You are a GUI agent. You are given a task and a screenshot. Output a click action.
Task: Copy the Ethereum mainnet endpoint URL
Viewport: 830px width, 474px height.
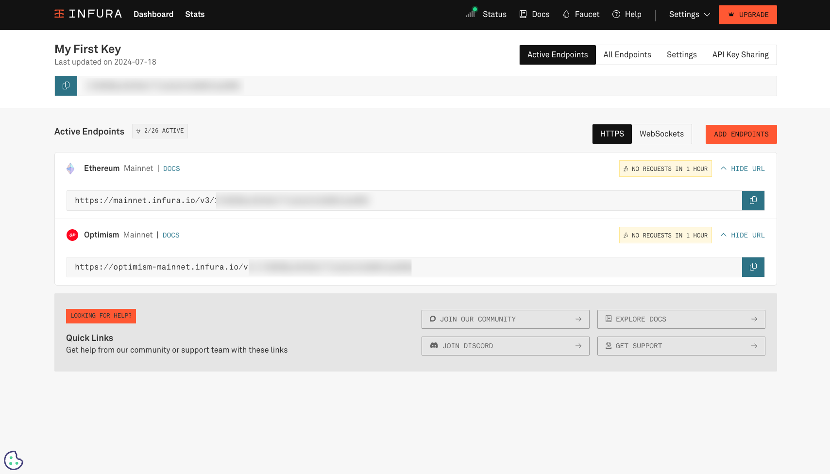click(753, 201)
